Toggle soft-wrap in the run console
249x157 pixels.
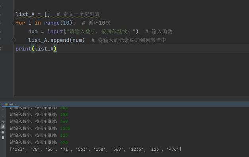coord(3,121)
